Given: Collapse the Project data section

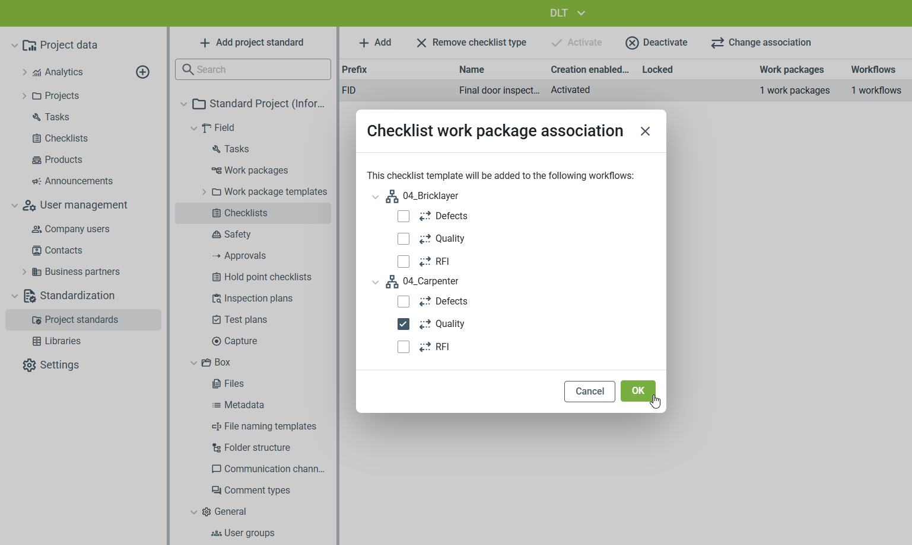Looking at the screenshot, I should (x=14, y=45).
